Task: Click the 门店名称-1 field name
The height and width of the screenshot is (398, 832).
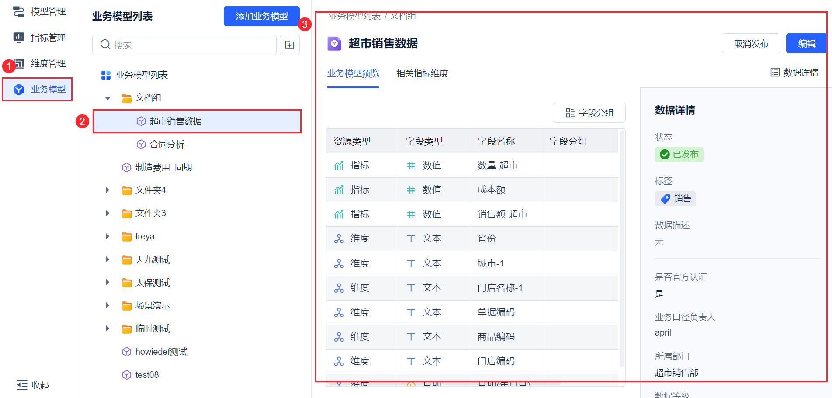Action: pyautogui.click(x=500, y=288)
